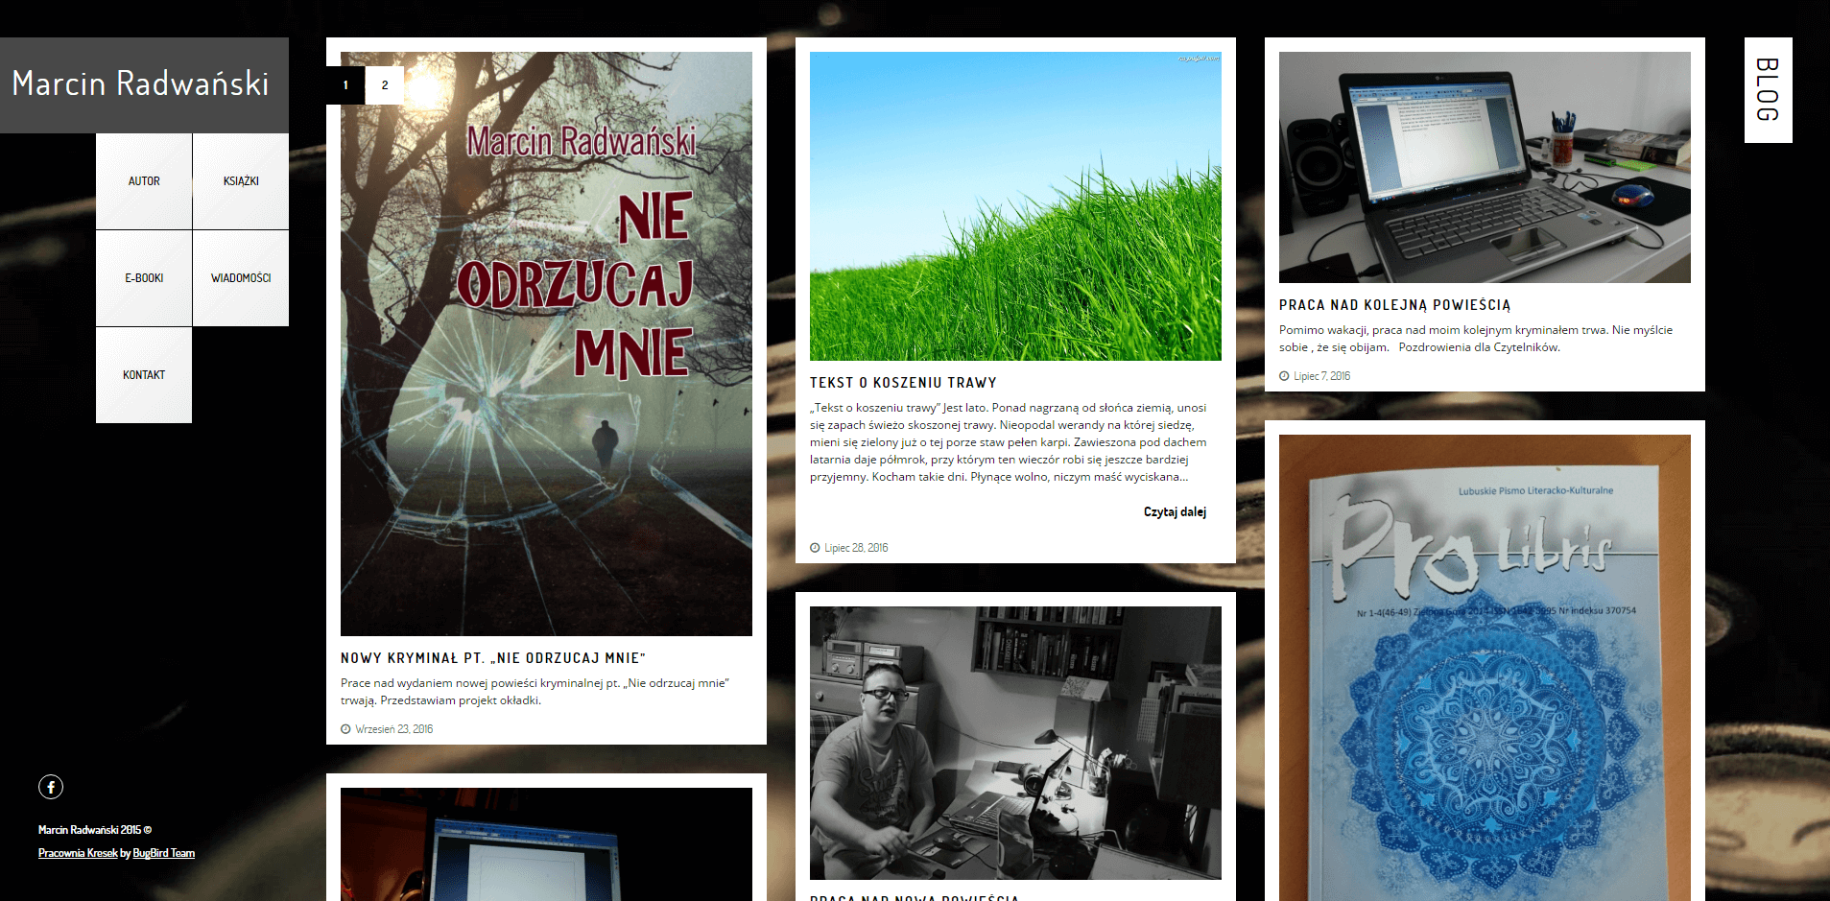This screenshot has height=901, width=1830.
Task: Click the Czytaj dalej link
Action: click(1176, 511)
